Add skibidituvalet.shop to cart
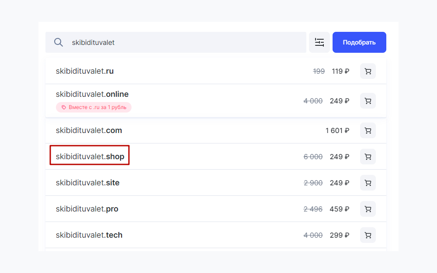 [368, 157]
